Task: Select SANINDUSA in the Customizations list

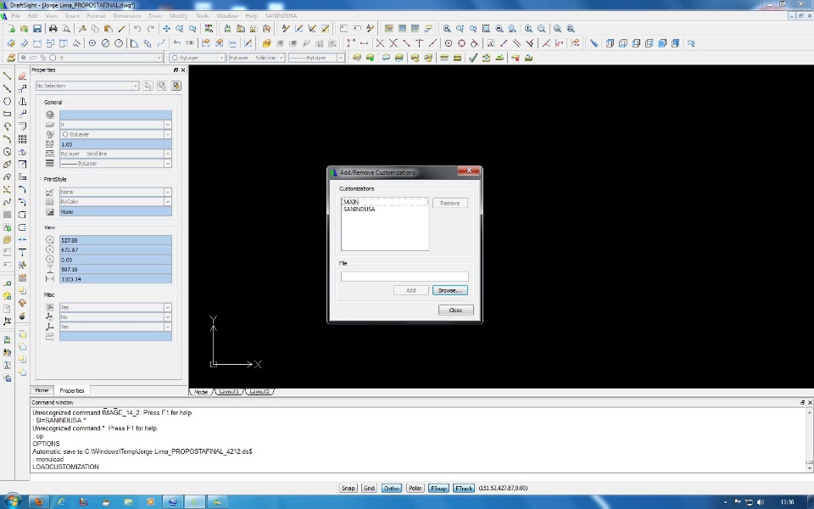Action: (385, 209)
